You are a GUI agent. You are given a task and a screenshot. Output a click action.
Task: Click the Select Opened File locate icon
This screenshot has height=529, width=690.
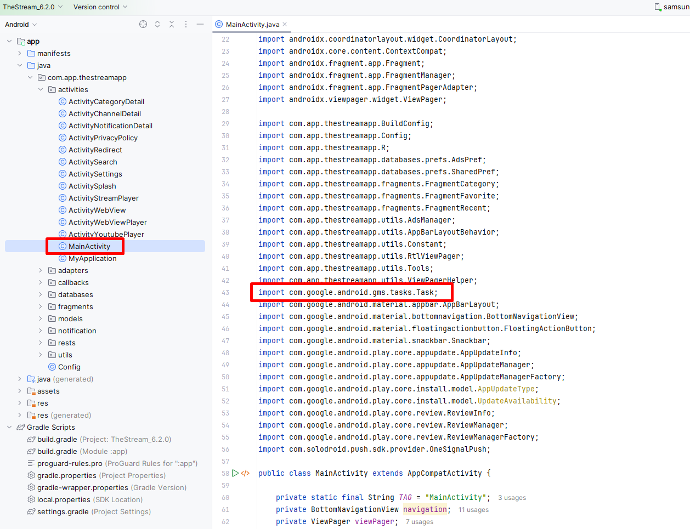tap(143, 24)
